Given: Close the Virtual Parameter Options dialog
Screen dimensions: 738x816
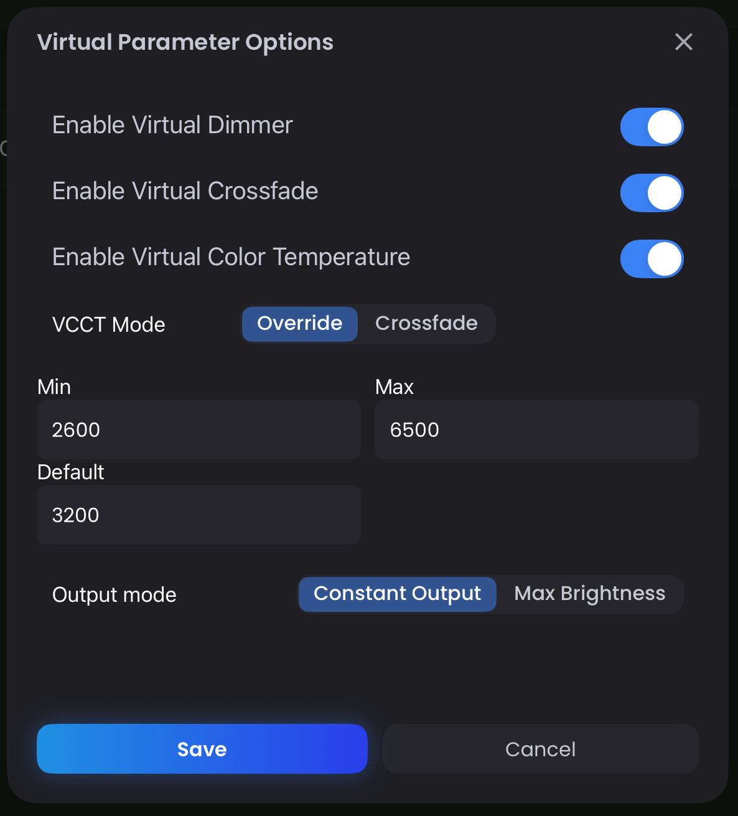Looking at the screenshot, I should pos(683,42).
